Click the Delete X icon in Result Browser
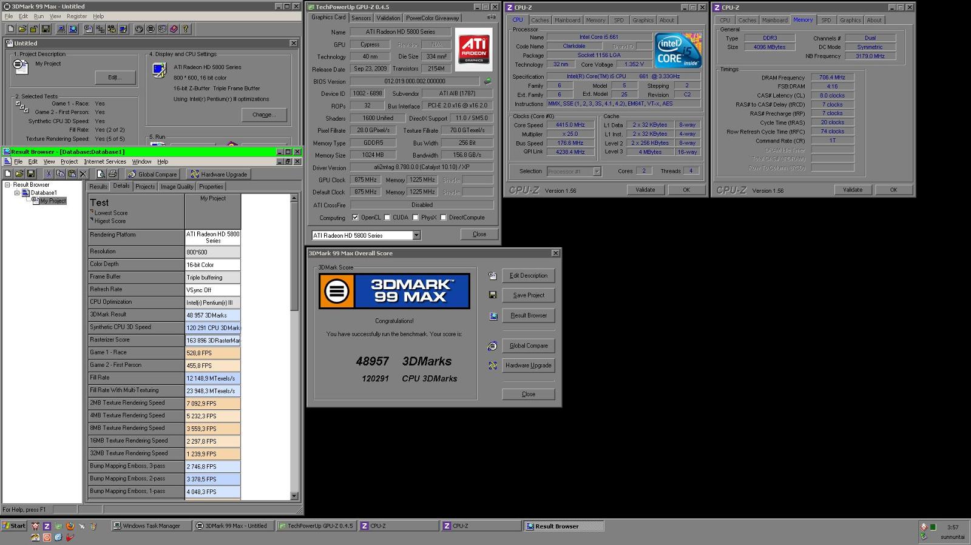The image size is (971, 545). point(83,174)
